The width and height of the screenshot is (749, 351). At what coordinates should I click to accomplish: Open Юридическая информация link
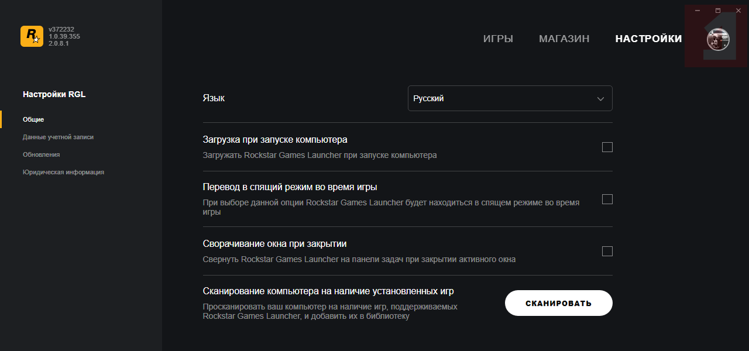coord(63,172)
